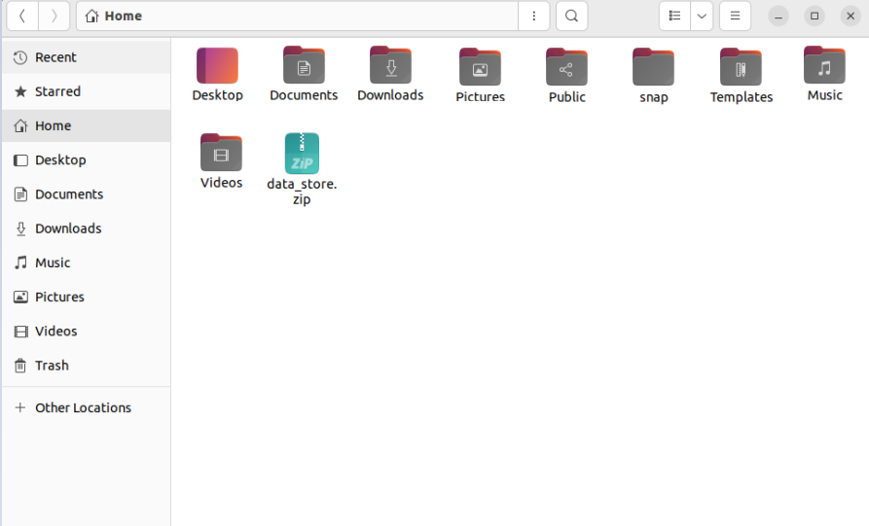Select Home in the sidebar
This screenshot has width=869, height=526.
(87, 125)
